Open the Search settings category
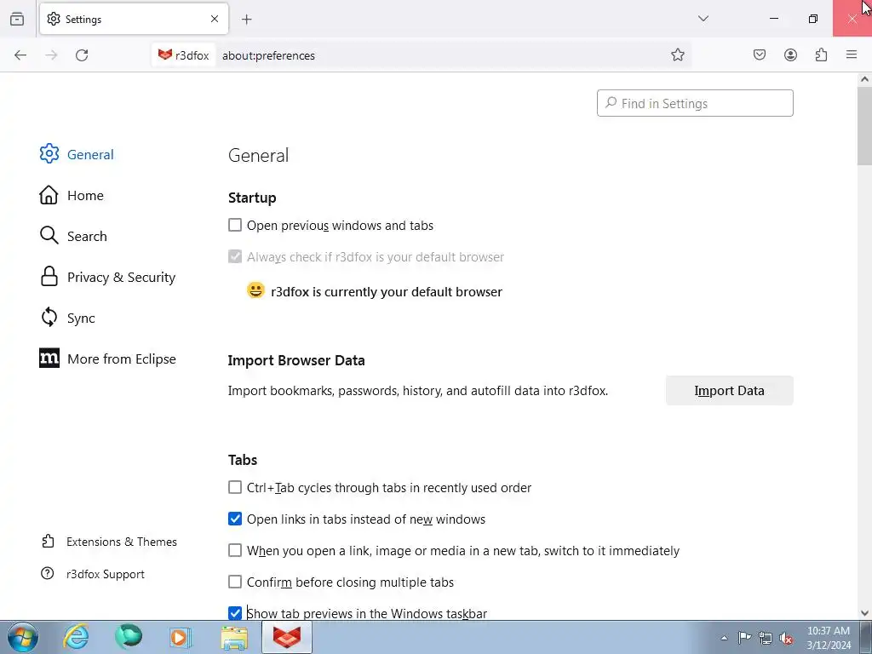 pos(73,236)
